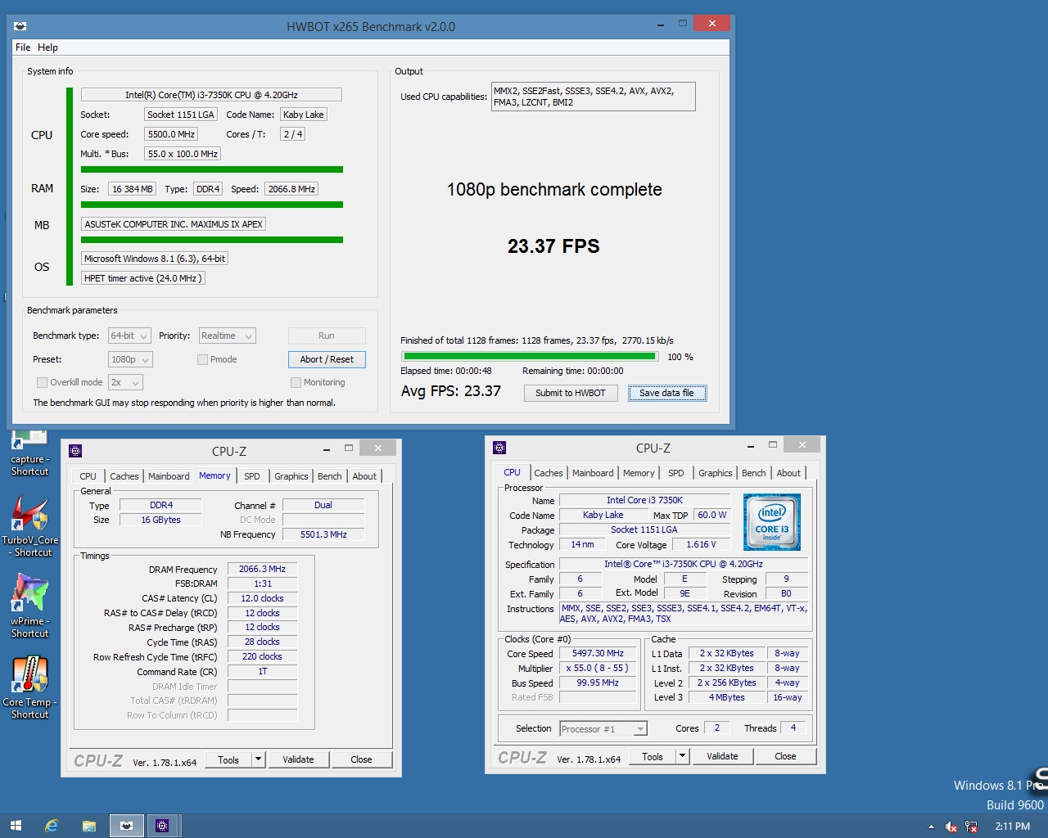Open Windows Start button

[x=16, y=826]
